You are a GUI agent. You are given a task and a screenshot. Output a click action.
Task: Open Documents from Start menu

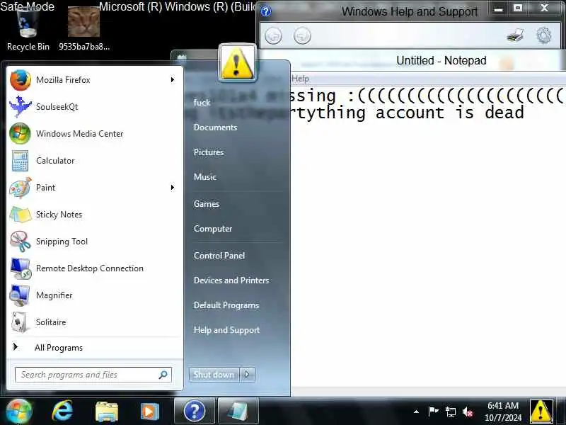(216, 127)
